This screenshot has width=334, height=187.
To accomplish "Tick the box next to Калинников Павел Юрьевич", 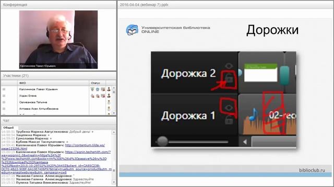I will (x=4, y=89).
